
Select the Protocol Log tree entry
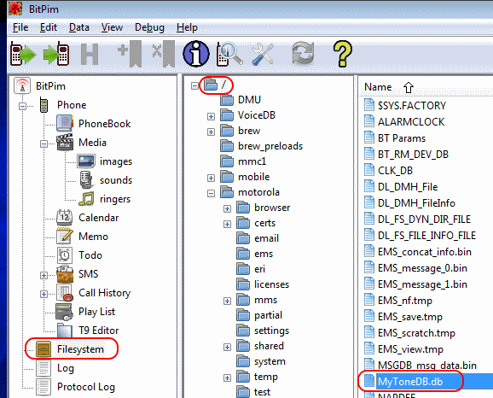coord(86,387)
